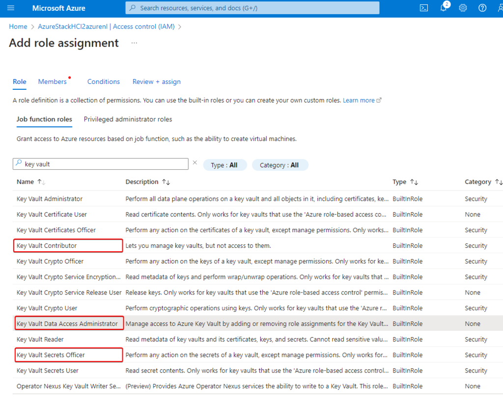Open the portal settings gear

click(463, 8)
